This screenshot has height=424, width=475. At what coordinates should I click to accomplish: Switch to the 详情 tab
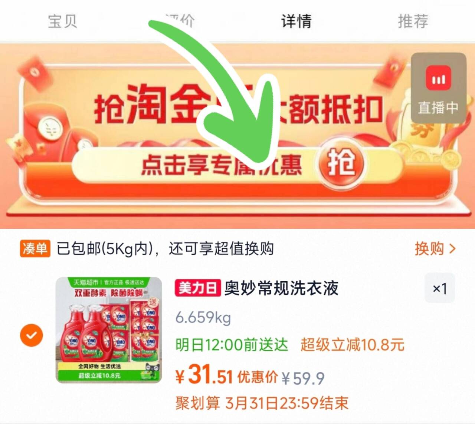(x=296, y=21)
